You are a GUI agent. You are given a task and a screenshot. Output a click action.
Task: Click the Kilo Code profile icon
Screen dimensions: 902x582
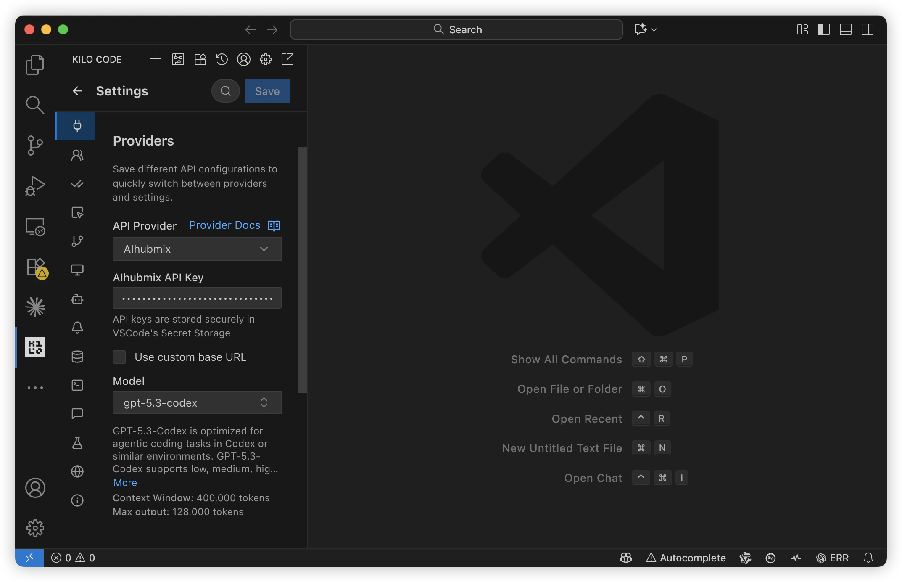coord(243,59)
